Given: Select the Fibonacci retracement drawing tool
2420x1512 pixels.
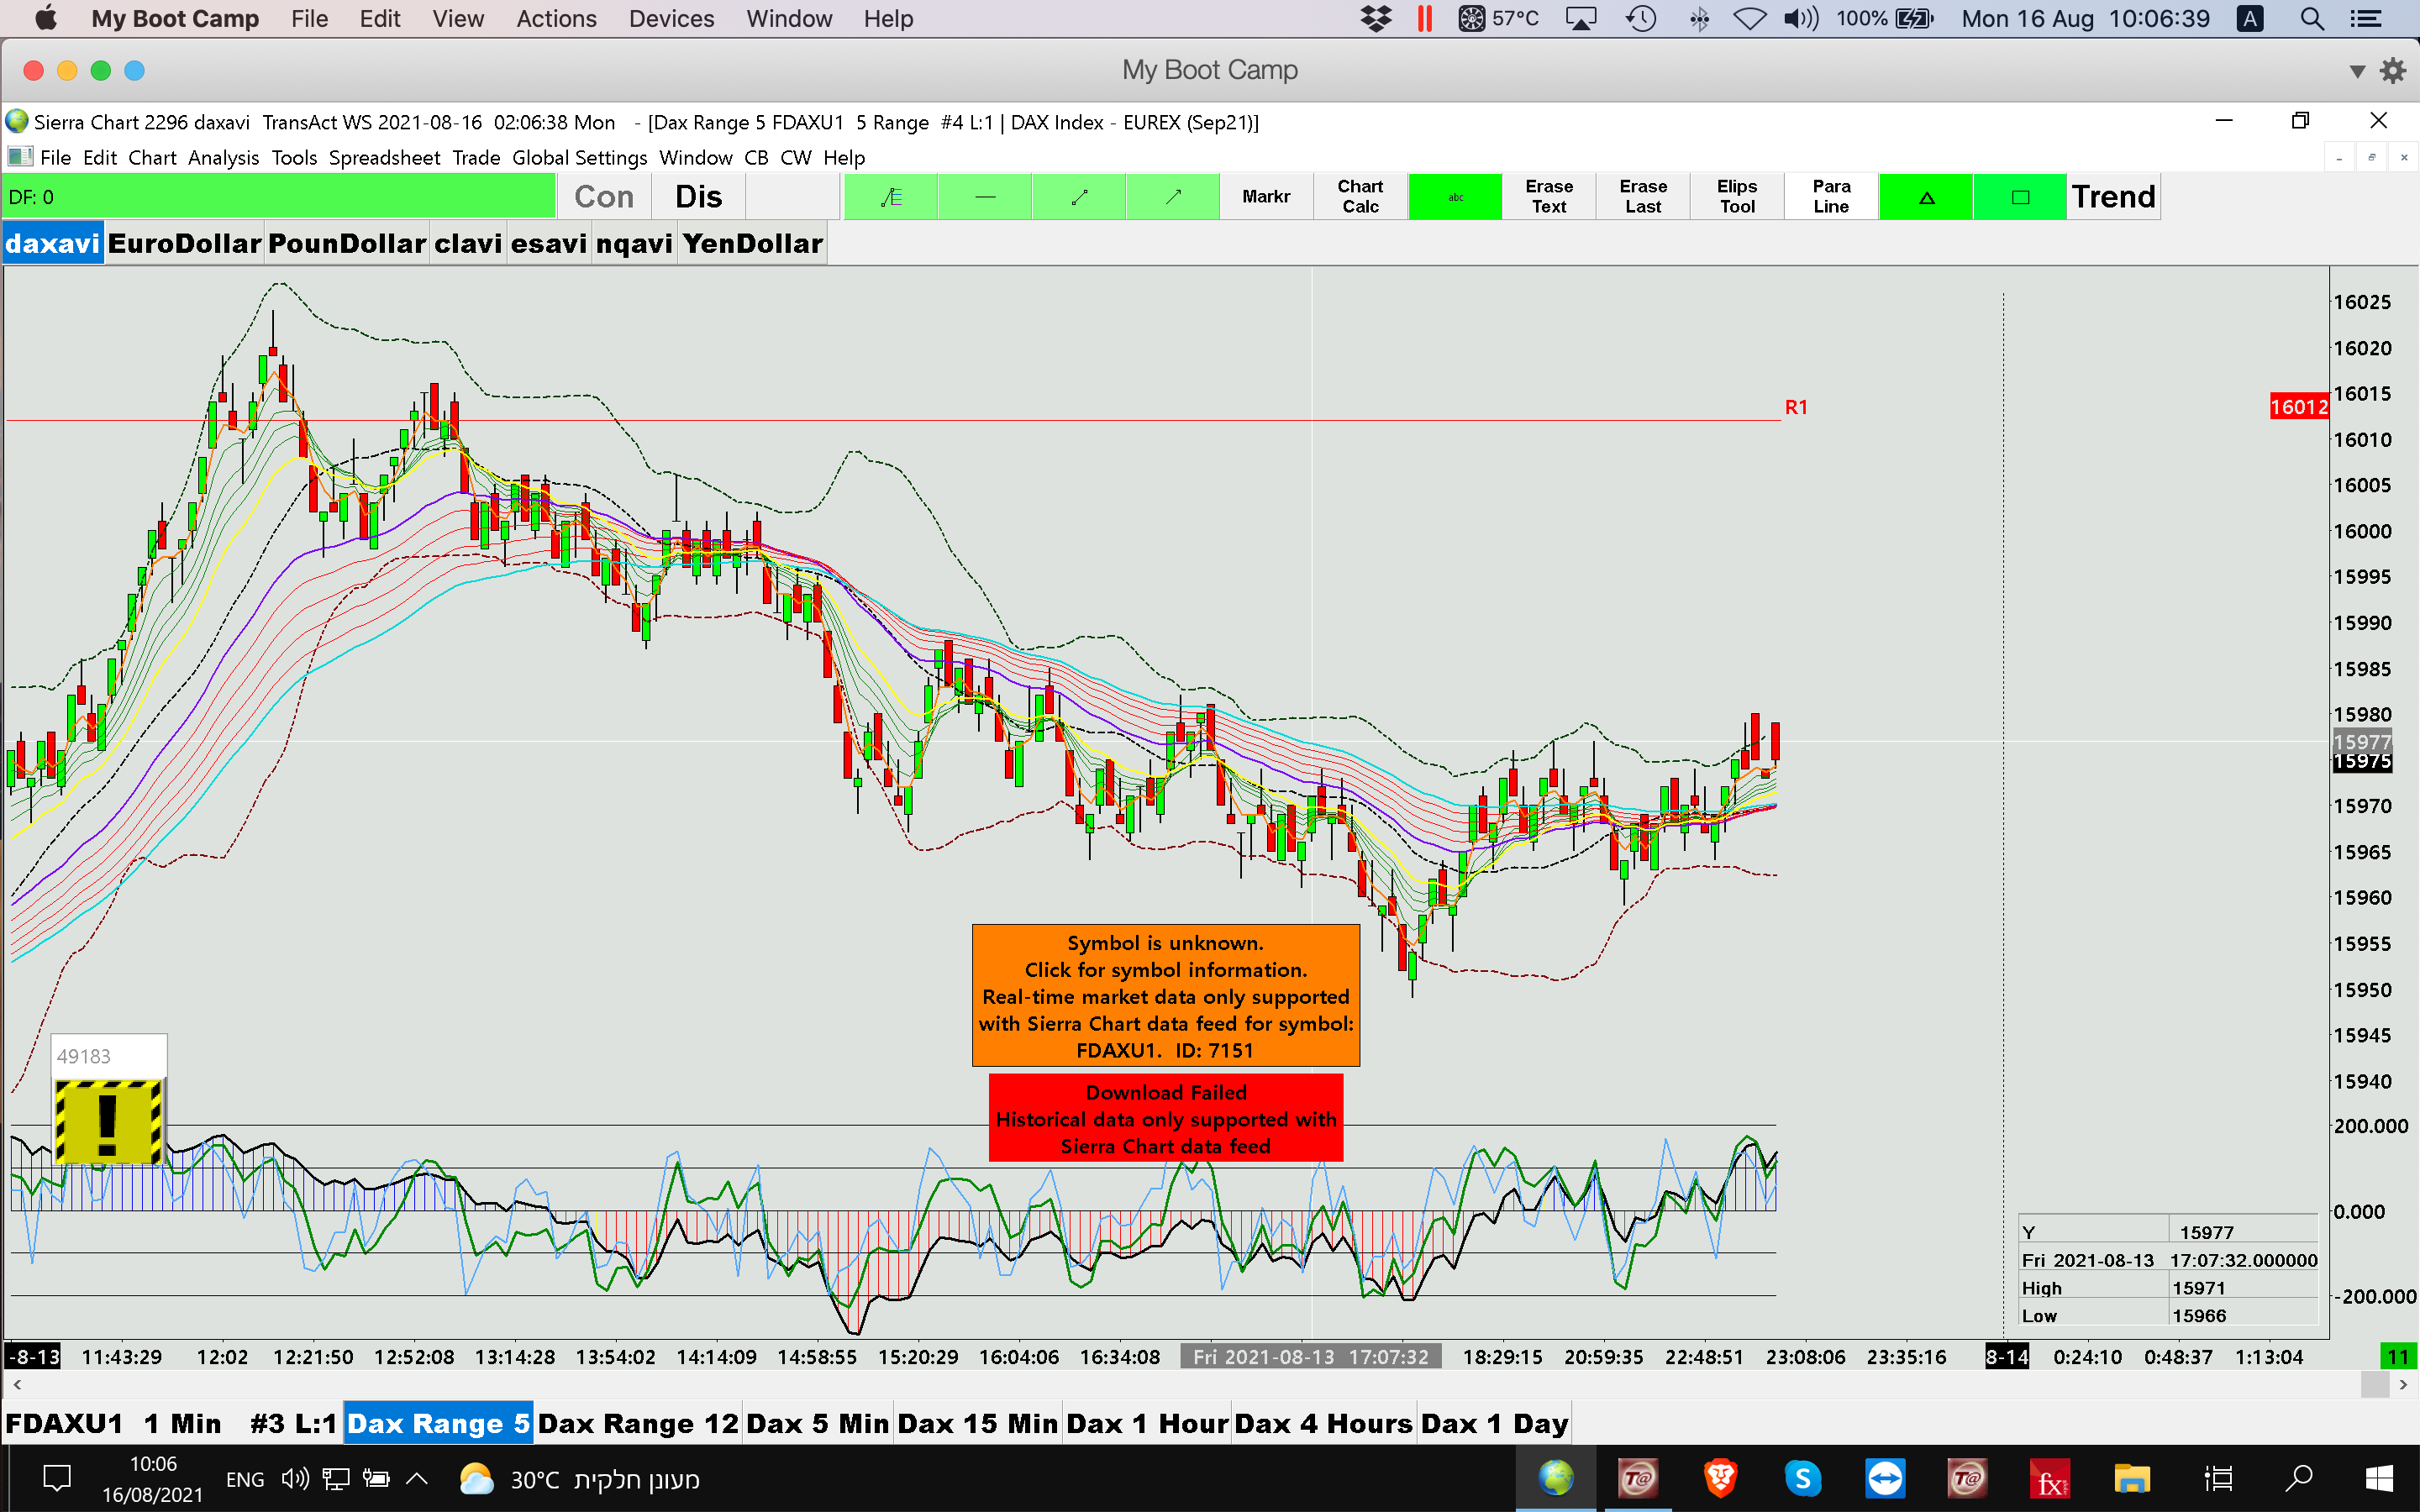Looking at the screenshot, I should click(890, 197).
